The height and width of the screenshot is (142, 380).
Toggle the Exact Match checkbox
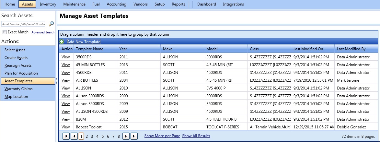tap(5, 32)
